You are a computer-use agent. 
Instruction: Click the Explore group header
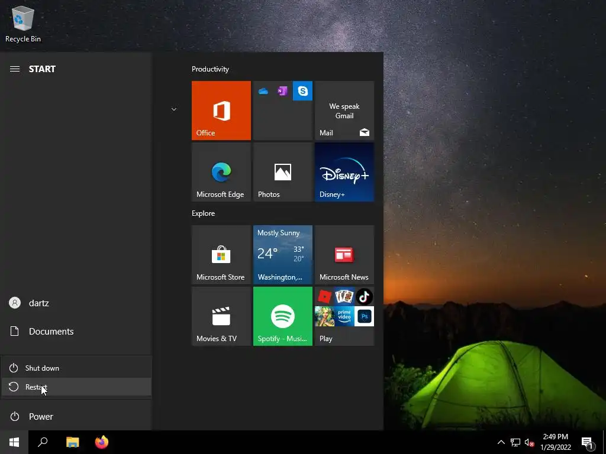(204, 213)
